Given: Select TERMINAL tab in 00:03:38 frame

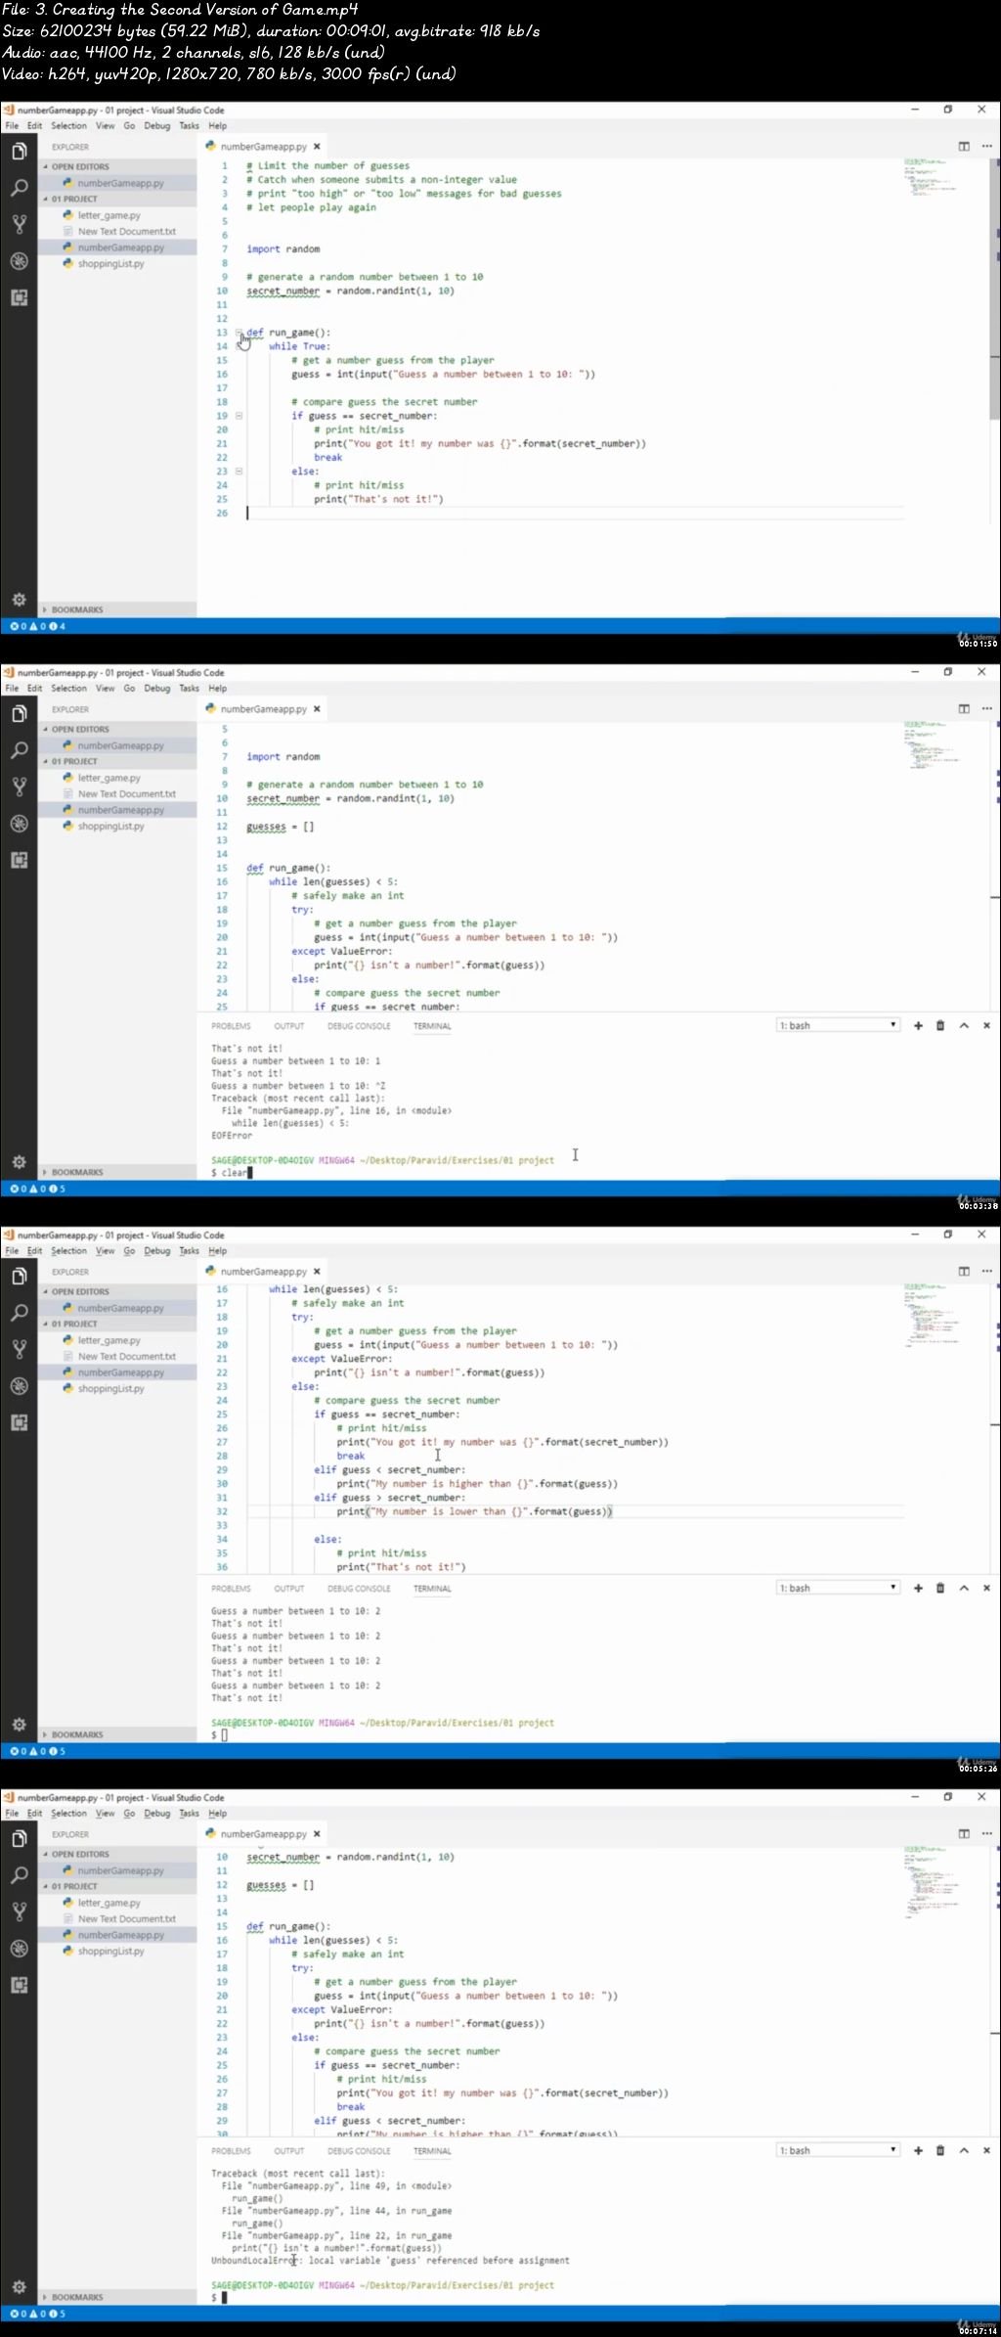Looking at the screenshot, I should pos(432,1026).
